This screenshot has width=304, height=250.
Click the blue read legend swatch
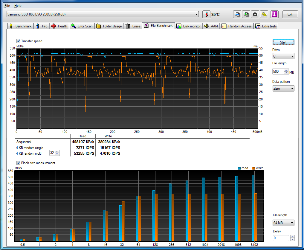239,168
